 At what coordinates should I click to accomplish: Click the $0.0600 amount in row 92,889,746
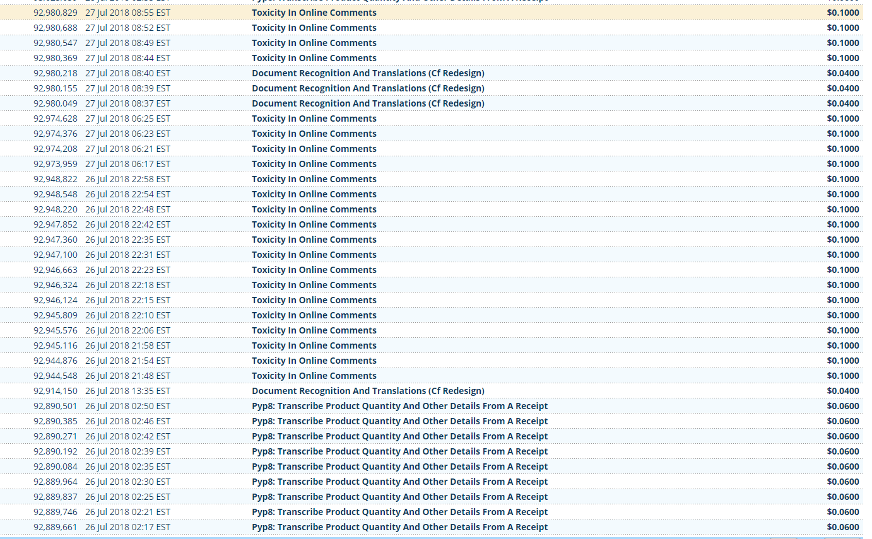(843, 512)
